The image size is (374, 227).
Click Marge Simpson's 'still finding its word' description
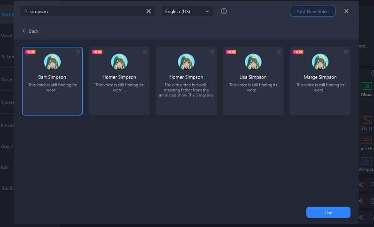(x=320, y=87)
